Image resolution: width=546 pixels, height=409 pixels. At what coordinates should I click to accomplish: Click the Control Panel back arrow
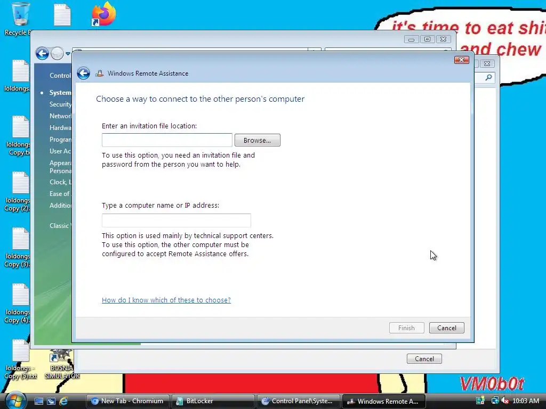(42, 54)
